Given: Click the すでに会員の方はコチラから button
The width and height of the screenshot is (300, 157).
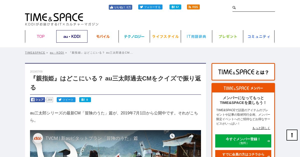Looking at the screenshot, I should pos(243,154).
